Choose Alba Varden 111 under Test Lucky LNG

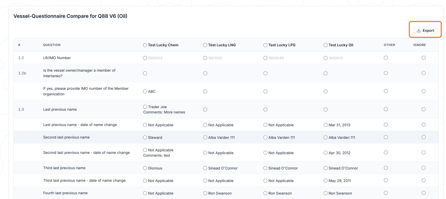click(x=205, y=137)
